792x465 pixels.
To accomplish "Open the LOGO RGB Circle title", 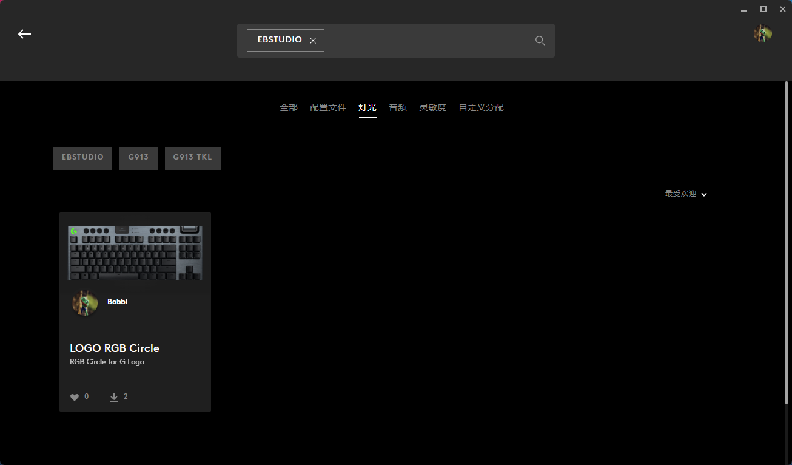I will click(115, 348).
